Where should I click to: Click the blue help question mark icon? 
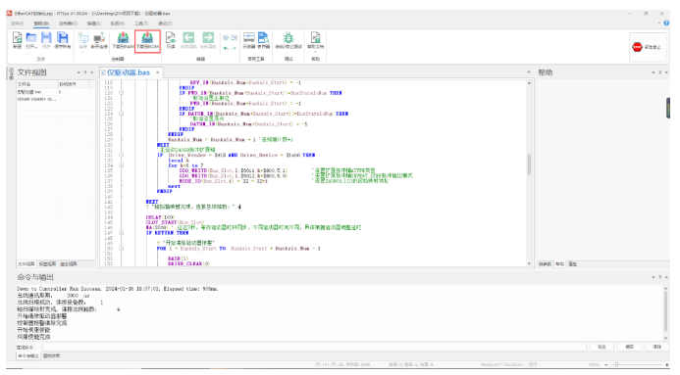pos(666,23)
